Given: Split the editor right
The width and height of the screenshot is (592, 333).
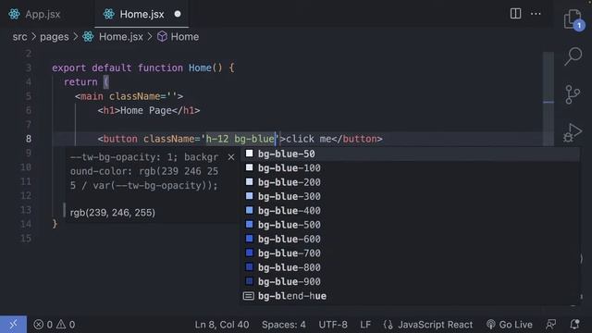Looking at the screenshot, I should click(515, 14).
